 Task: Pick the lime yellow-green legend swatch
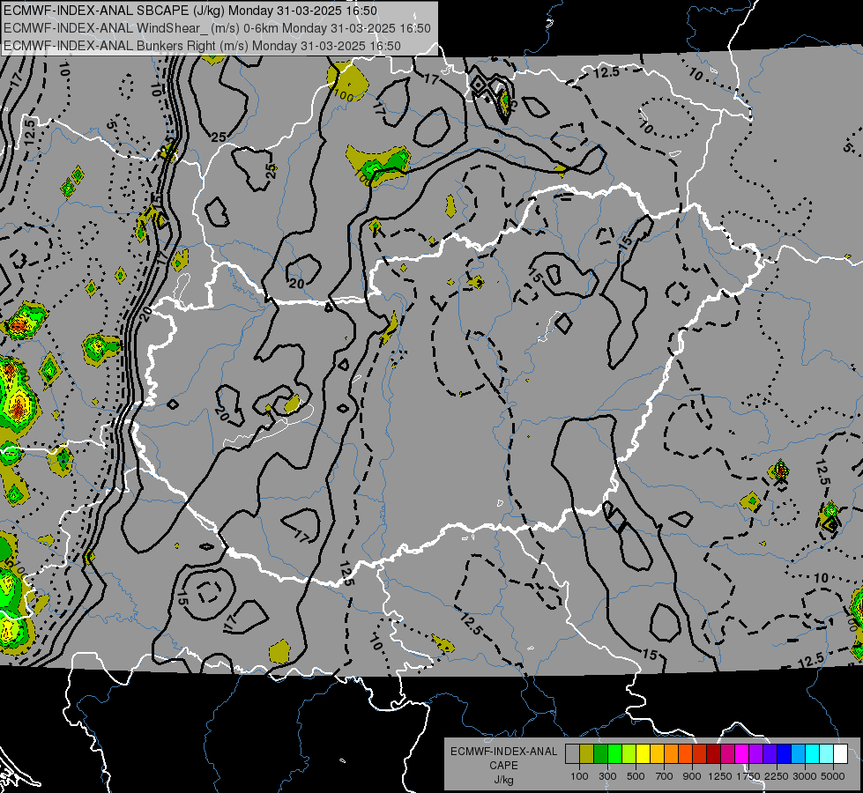tap(629, 753)
